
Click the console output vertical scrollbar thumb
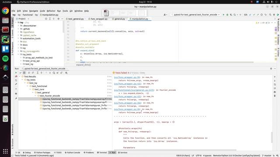tap(272, 137)
